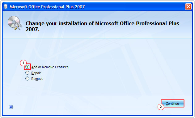The image size is (195, 118).
Task: Click the red highlight box around Continue
Action: click(x=172, y=104)
